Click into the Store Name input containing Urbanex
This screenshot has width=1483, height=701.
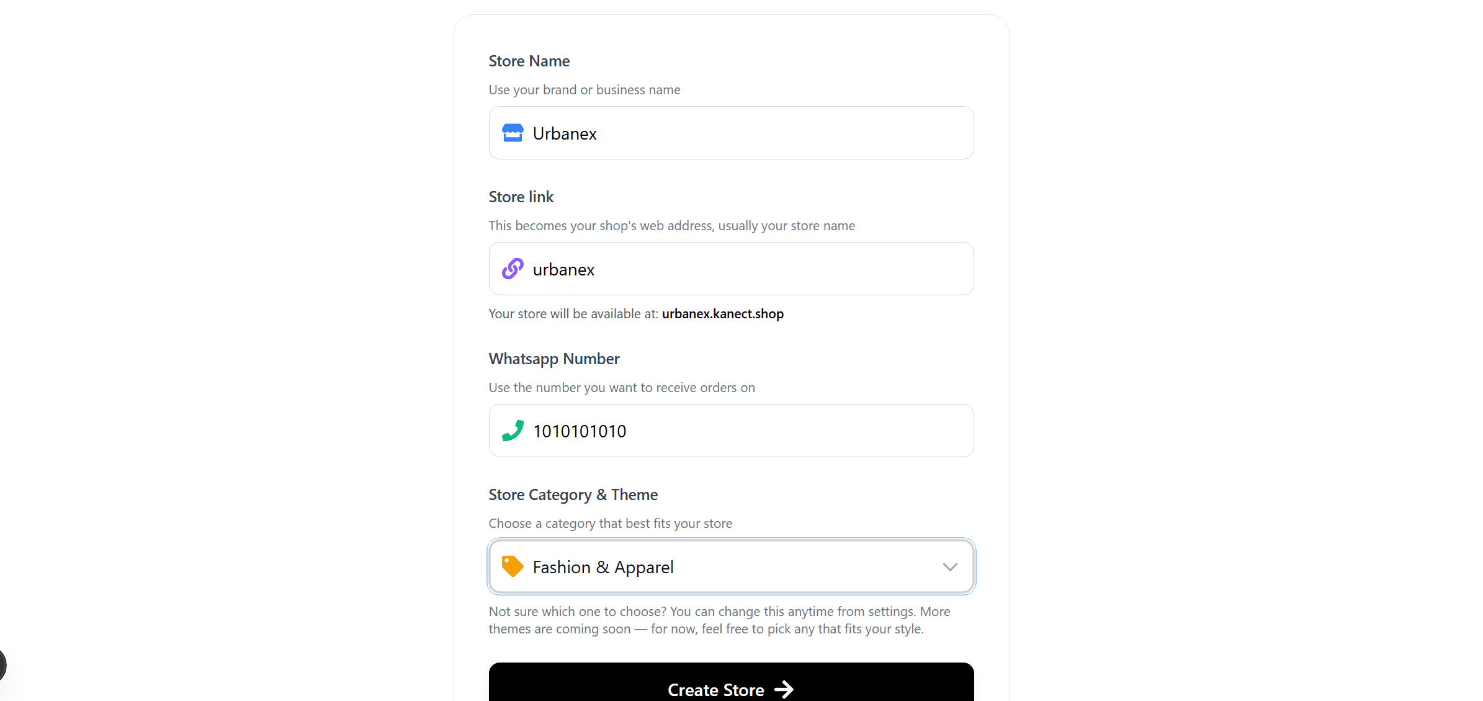(731, 133)
